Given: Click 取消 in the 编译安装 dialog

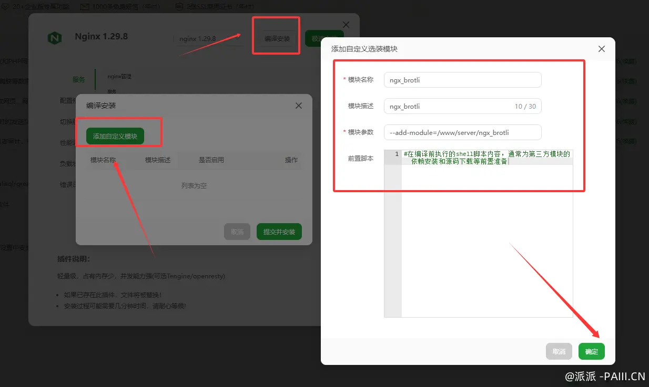Looking at the screenshot, I should 237,232.
